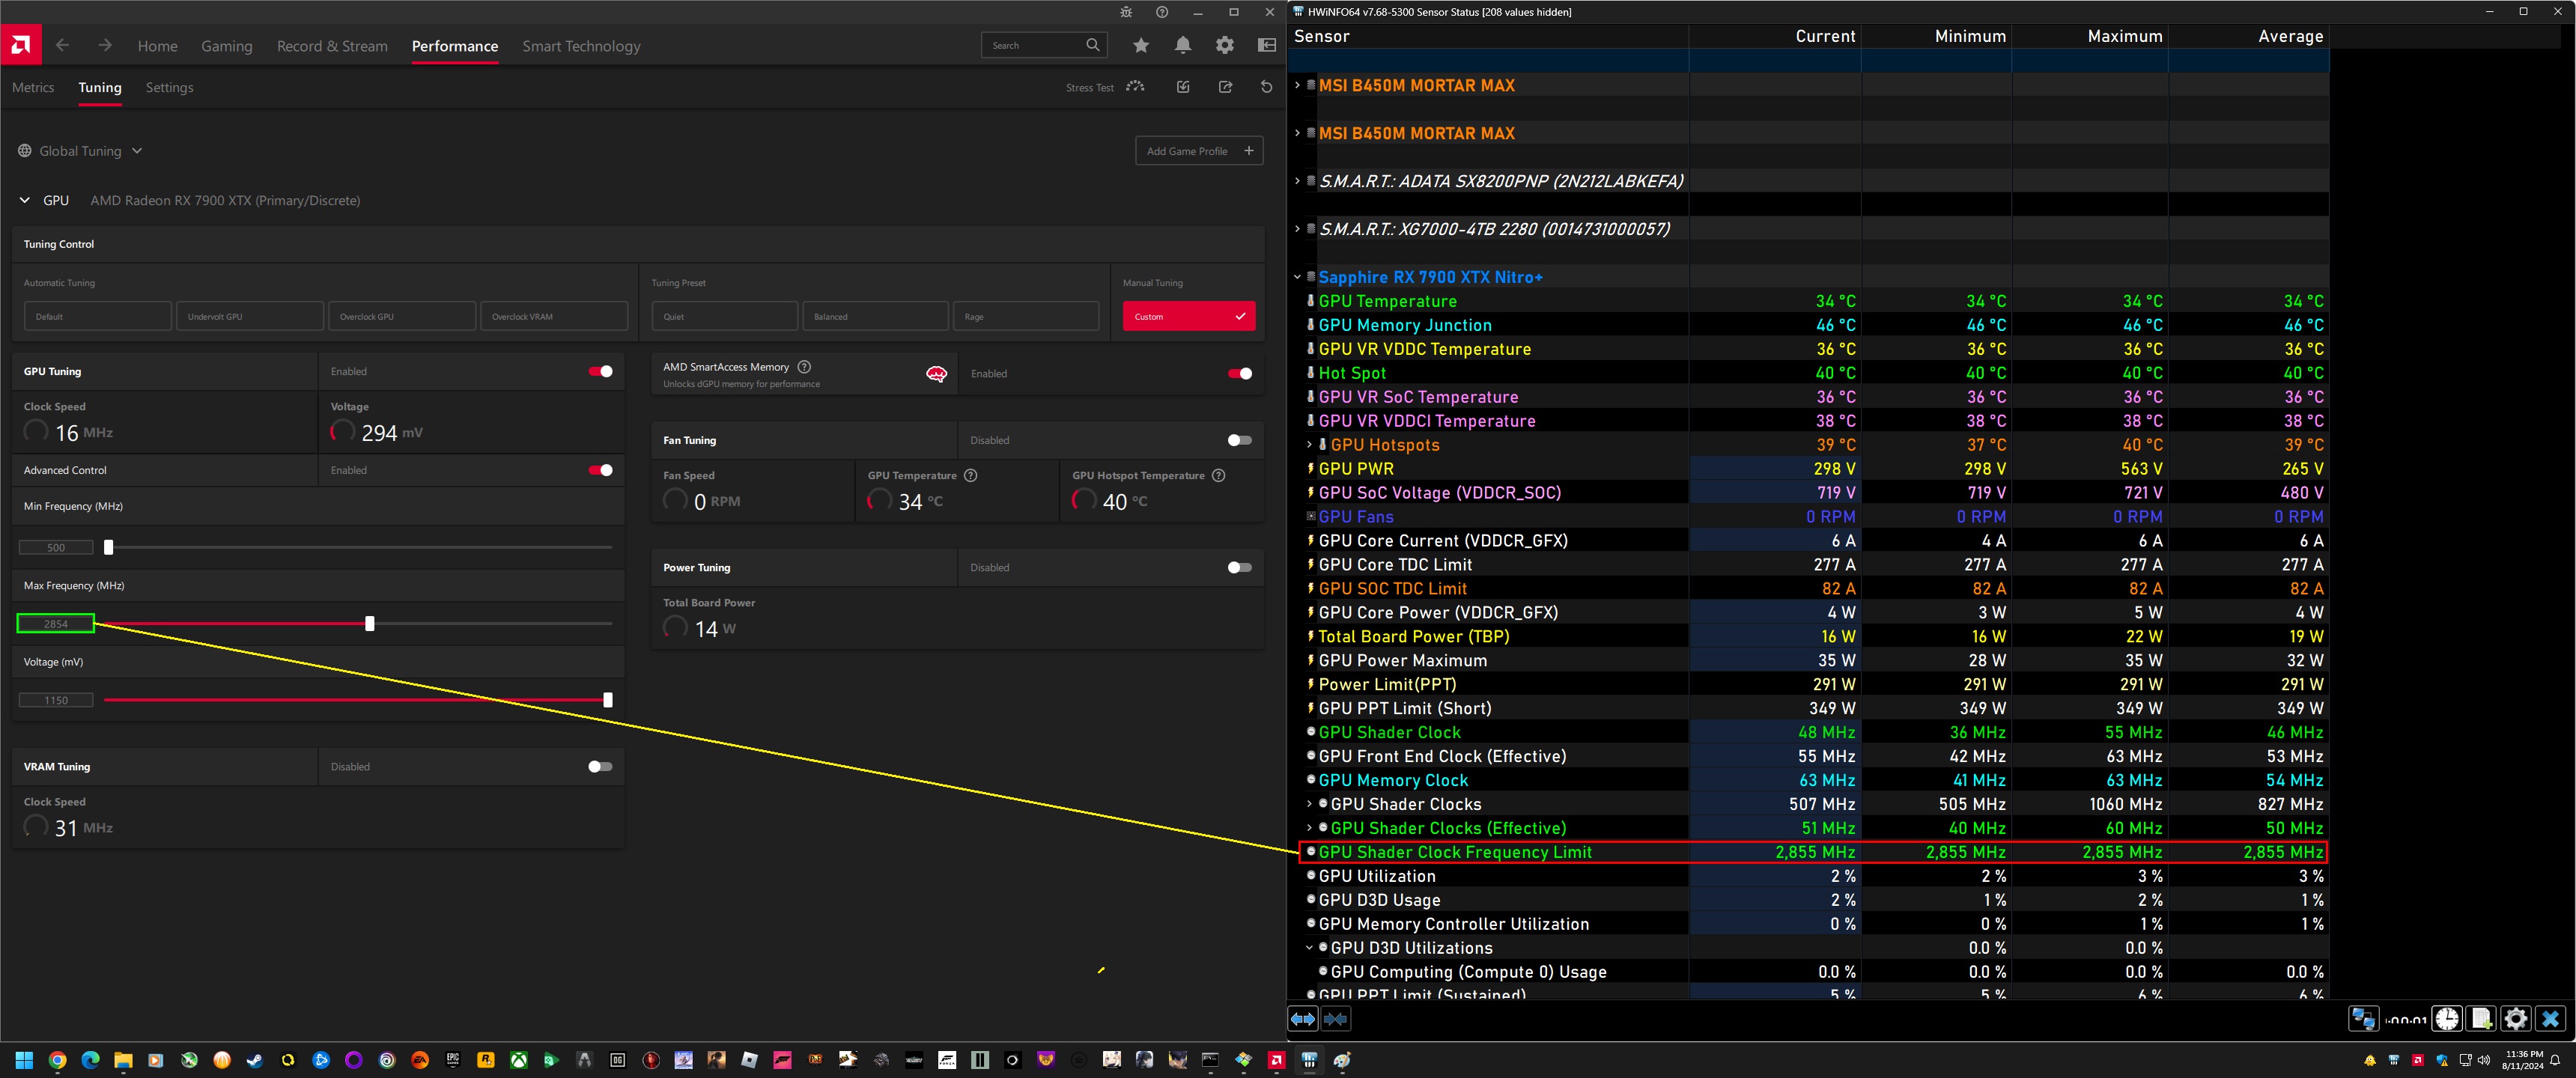Toggle Advanced Control switch
2576x1078 pixels.
coord(600,470)
